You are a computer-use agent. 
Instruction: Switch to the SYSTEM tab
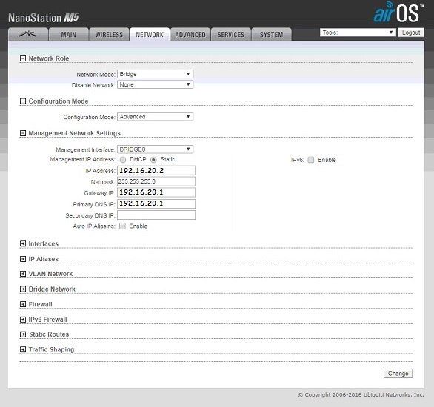click(271, 34)
